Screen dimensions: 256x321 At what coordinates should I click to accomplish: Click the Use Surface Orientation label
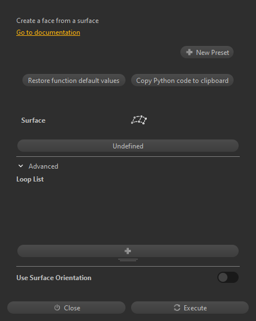click(x=54, y=278)
